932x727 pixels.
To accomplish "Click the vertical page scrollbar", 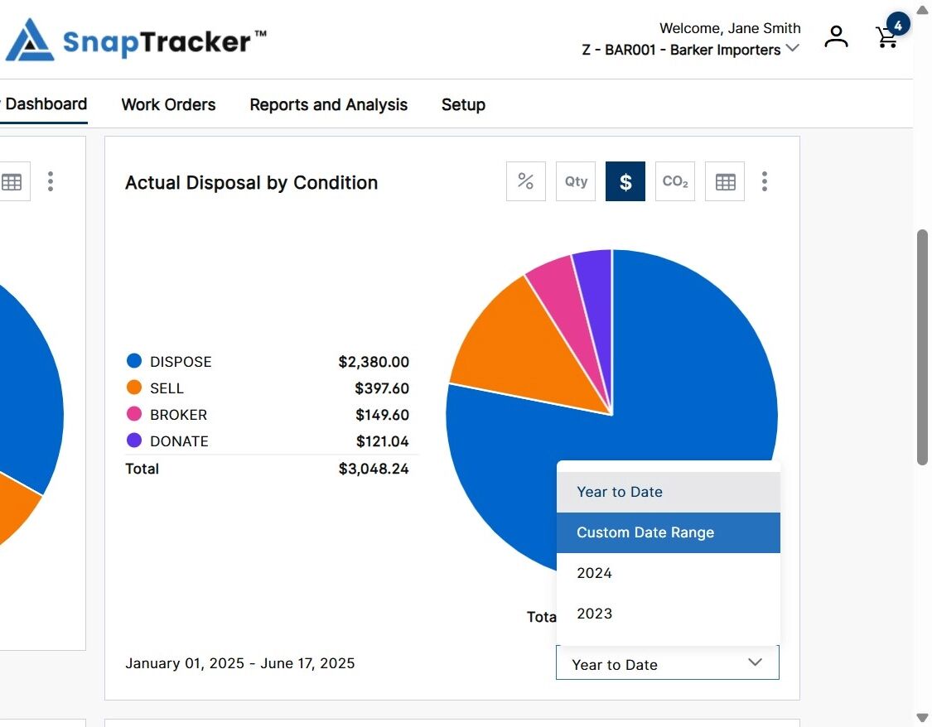I will tap(922, 347).
